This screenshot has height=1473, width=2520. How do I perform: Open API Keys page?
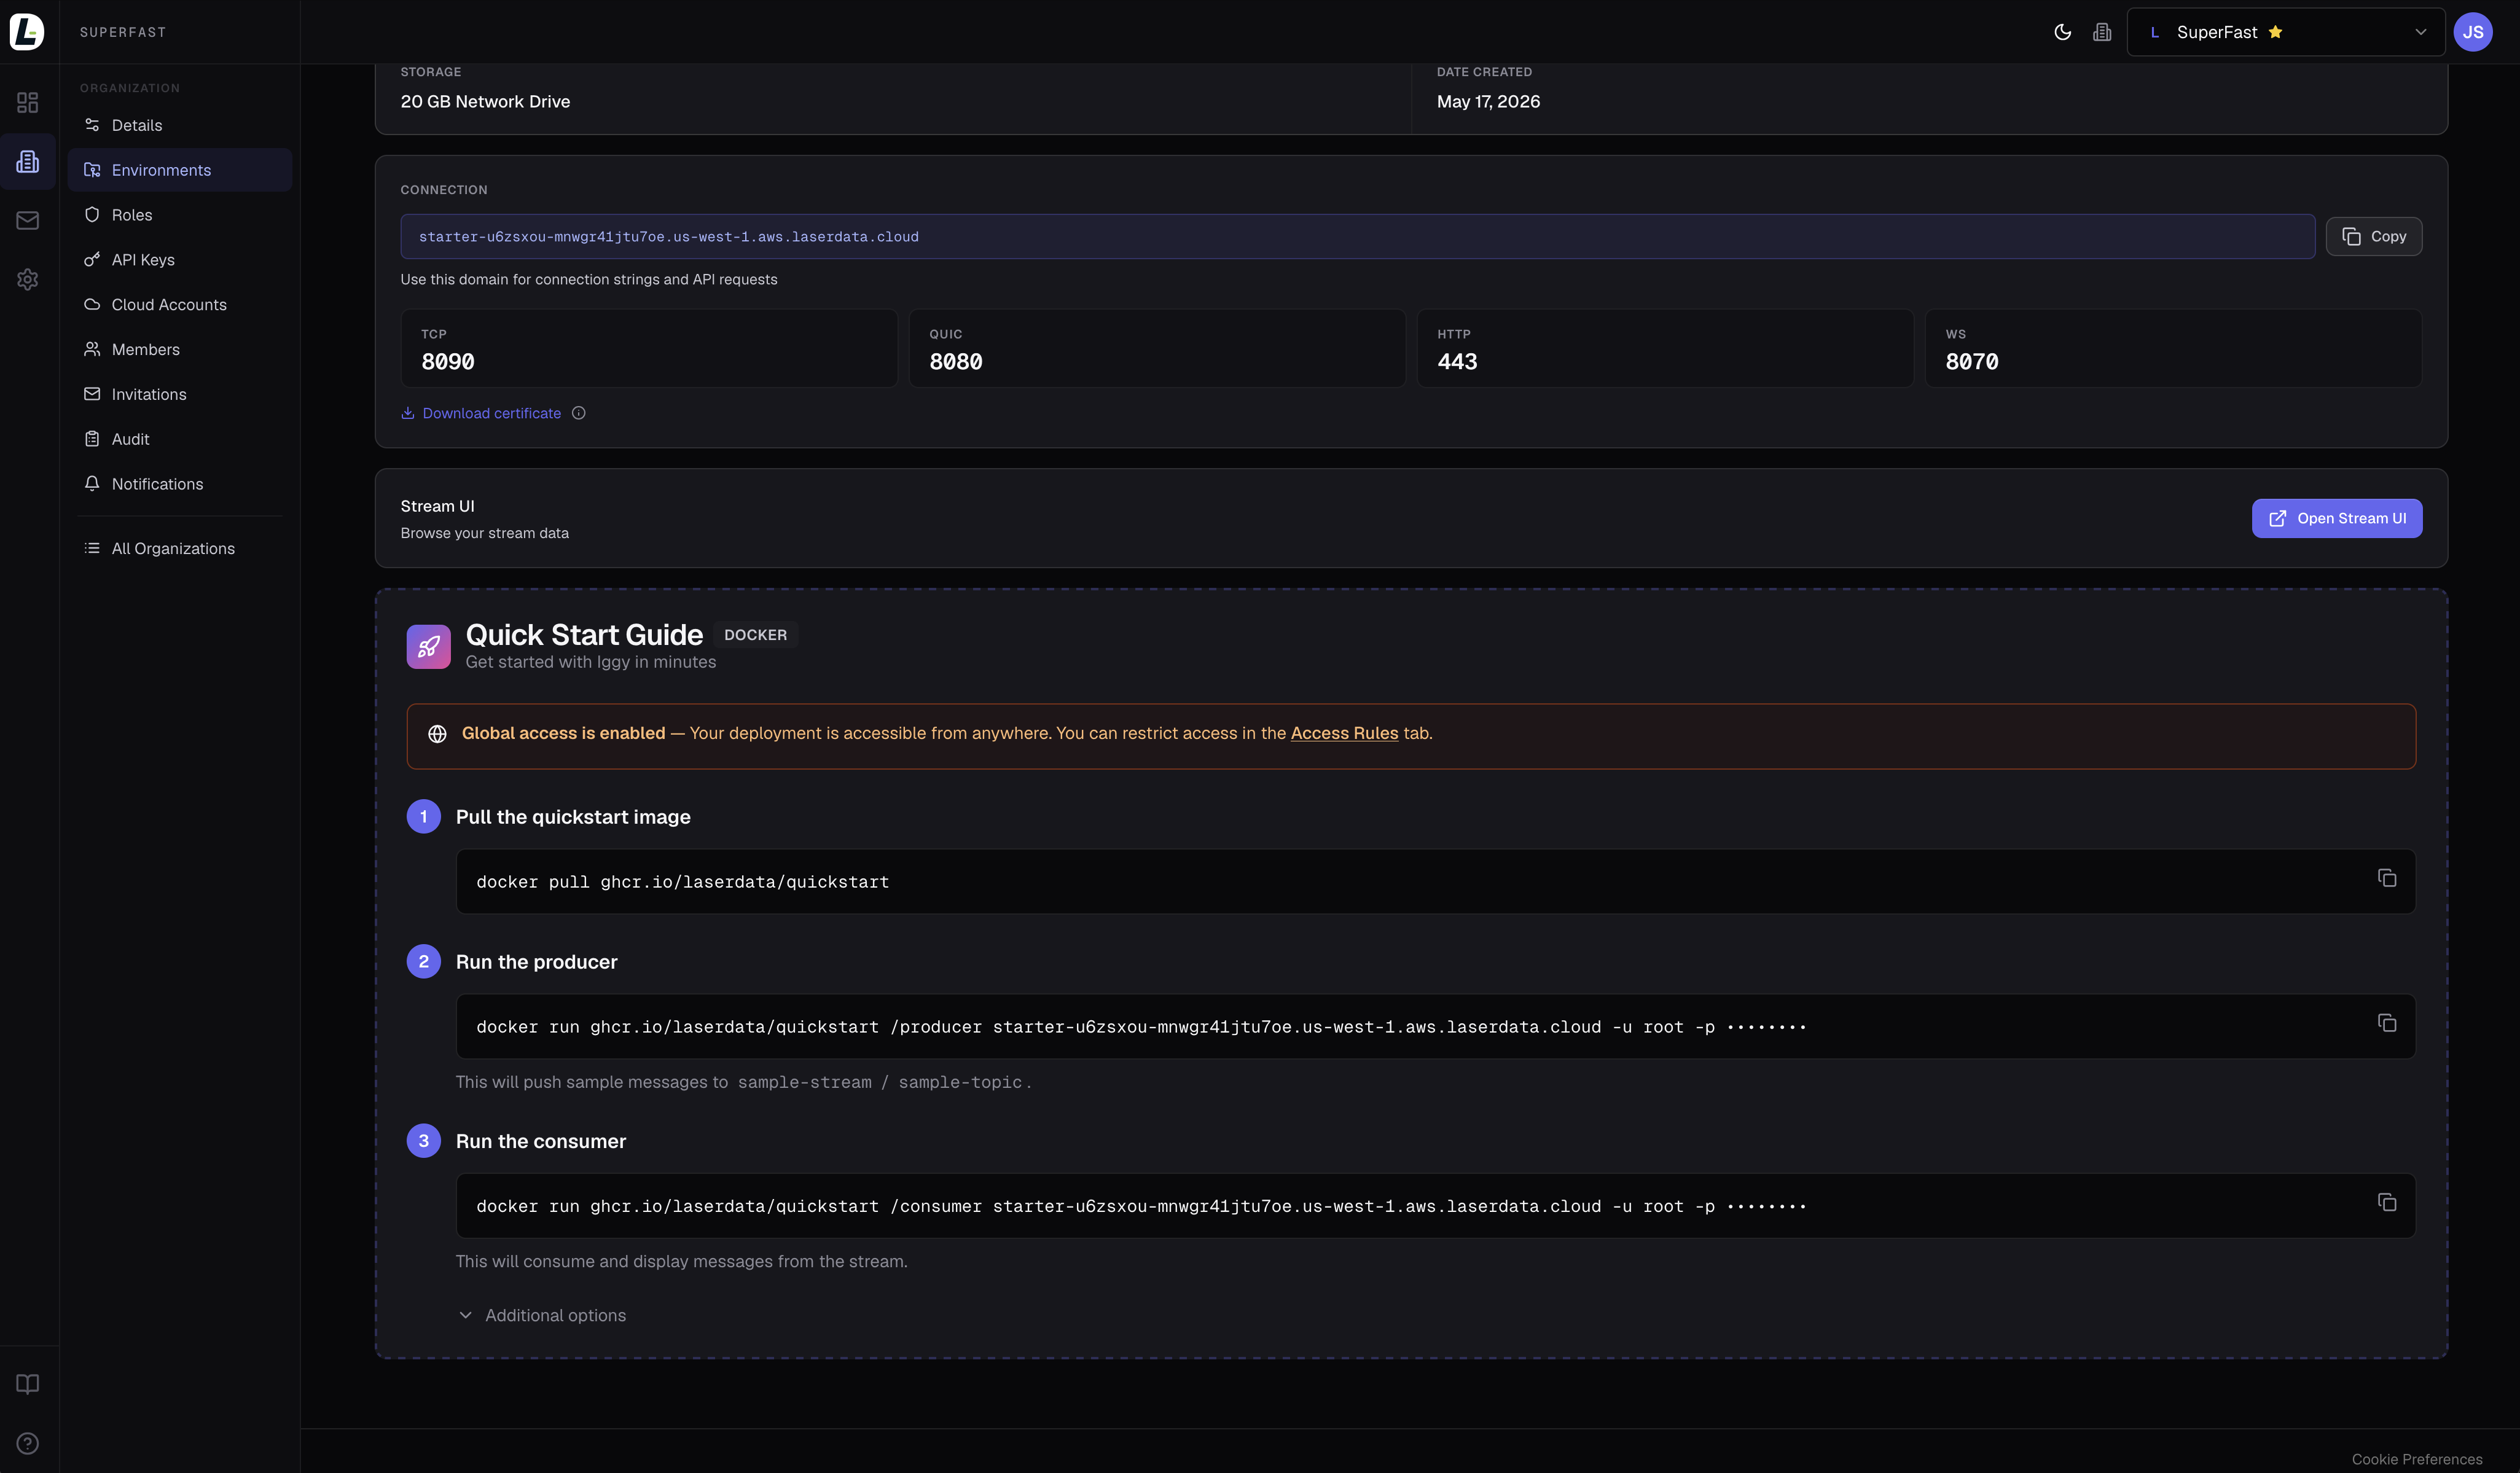tap(180, 260)
